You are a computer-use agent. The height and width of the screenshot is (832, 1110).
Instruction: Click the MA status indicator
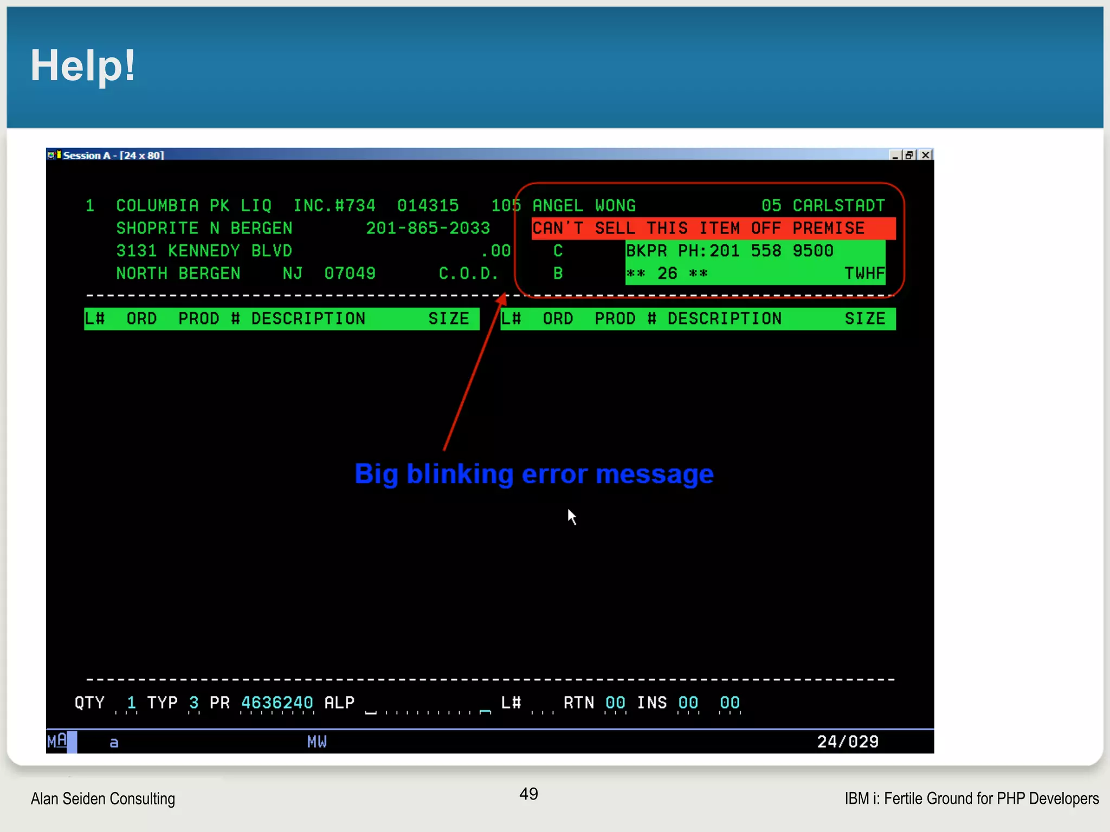pos(57,741)
